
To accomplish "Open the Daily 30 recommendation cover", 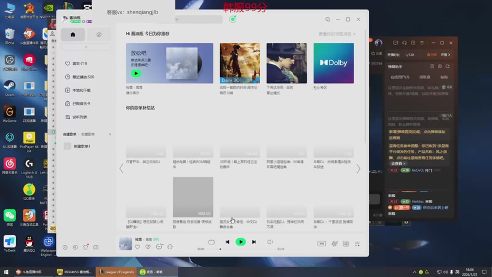I will pos(240,63).
